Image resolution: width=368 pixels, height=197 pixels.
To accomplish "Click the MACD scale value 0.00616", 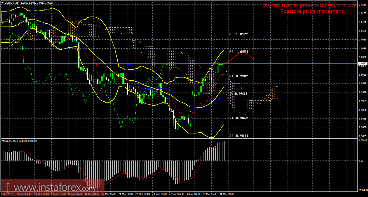I will coord(363,141).
